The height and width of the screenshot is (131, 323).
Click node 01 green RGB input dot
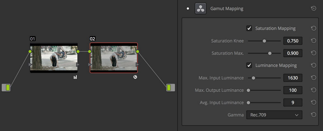click(30, 51)
